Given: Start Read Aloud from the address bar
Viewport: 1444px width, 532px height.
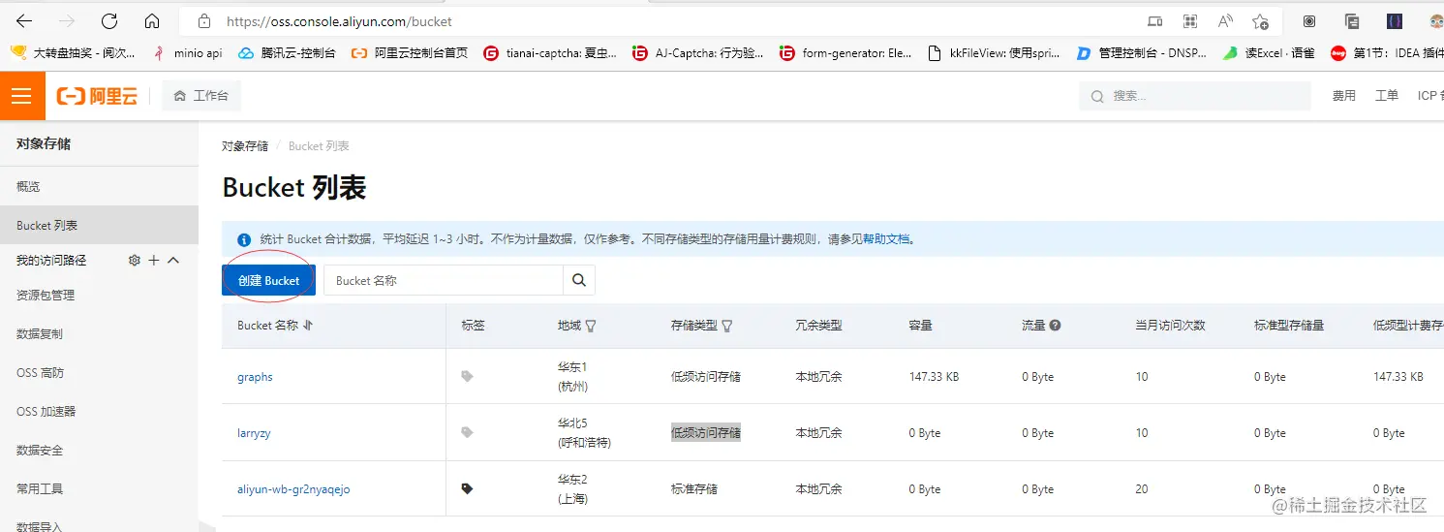Looking at the screenshot, I should click(x=1225, y=21).
